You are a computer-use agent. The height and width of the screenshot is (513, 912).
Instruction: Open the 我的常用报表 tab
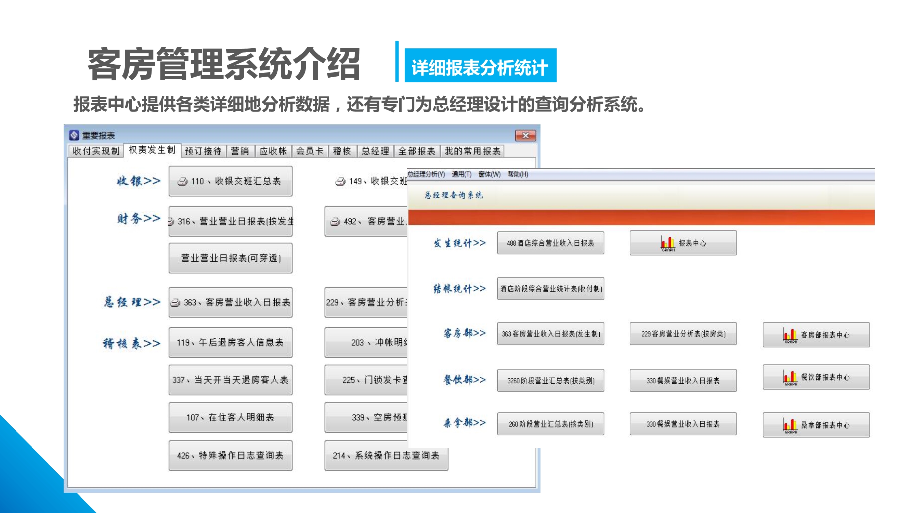coord(472,151)
